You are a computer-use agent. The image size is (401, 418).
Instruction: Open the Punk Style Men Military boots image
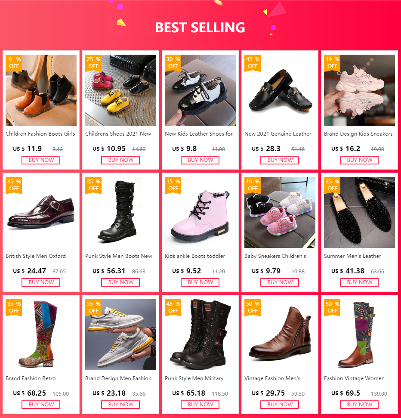coord(200,334)
